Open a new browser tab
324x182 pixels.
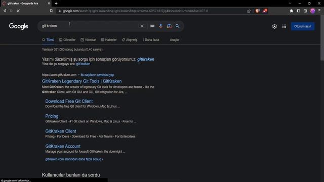point(56,4)
